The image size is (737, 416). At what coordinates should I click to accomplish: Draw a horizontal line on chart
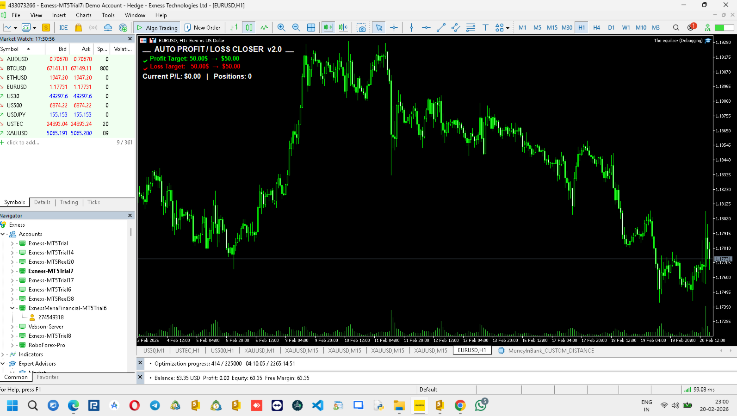(x=426, y=28)
